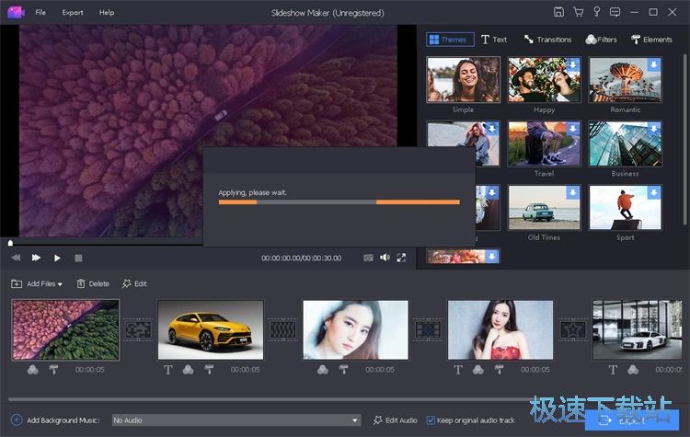Screen dimensions: 690x437
Task: Switch to the Transitions tab
Action: click(x=547, y=40)
